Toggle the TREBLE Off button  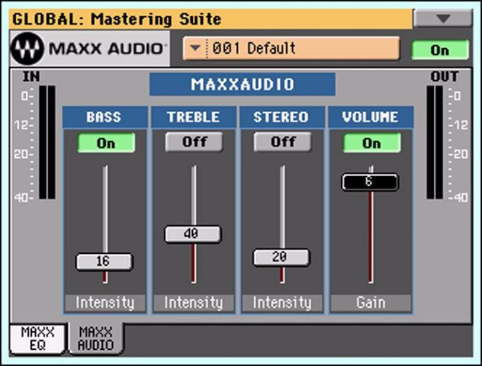(x=194, y=142)
